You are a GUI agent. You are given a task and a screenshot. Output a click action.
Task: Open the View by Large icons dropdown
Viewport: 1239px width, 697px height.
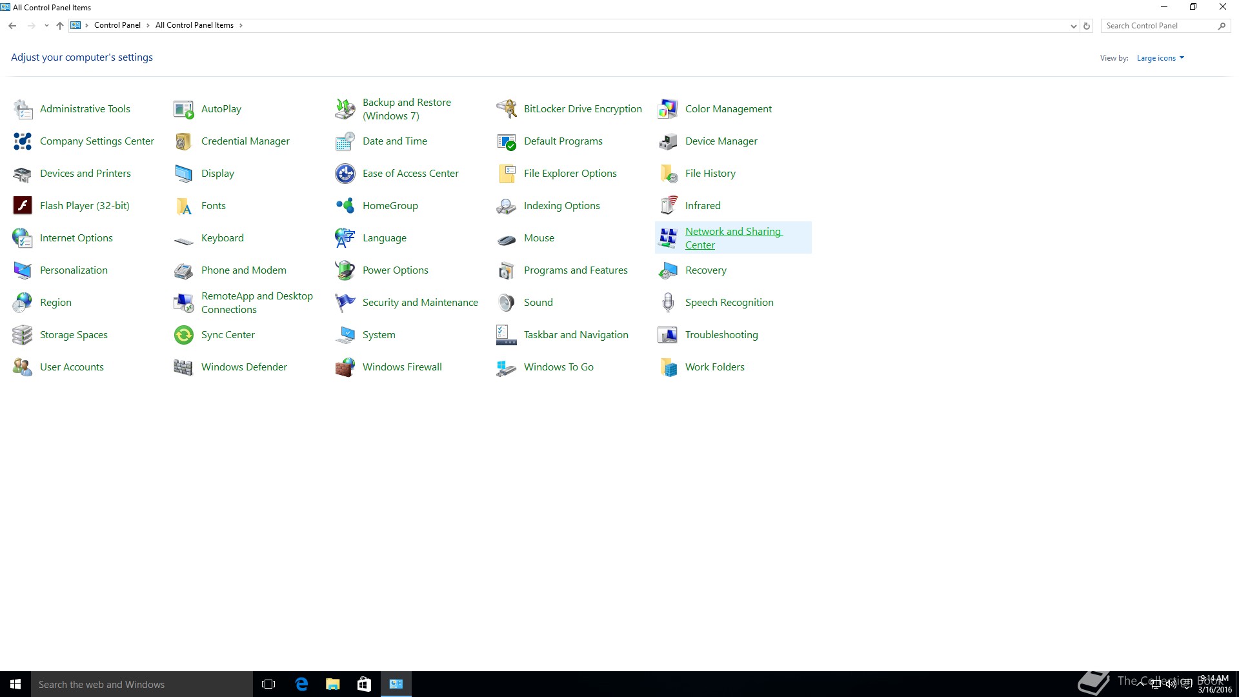click(1160, 58)
